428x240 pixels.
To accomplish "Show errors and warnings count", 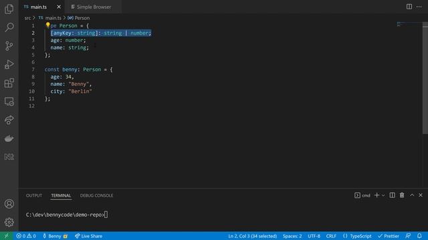I will (26, 236).
